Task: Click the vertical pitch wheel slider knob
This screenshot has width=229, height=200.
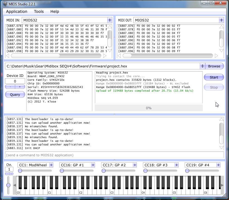Action: (8, 185)
